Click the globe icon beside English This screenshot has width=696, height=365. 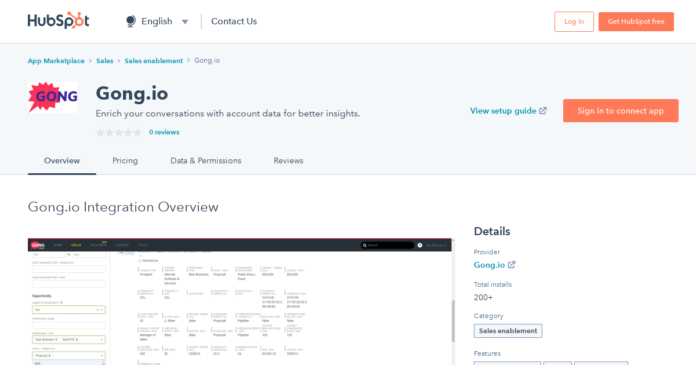(130, 21)
